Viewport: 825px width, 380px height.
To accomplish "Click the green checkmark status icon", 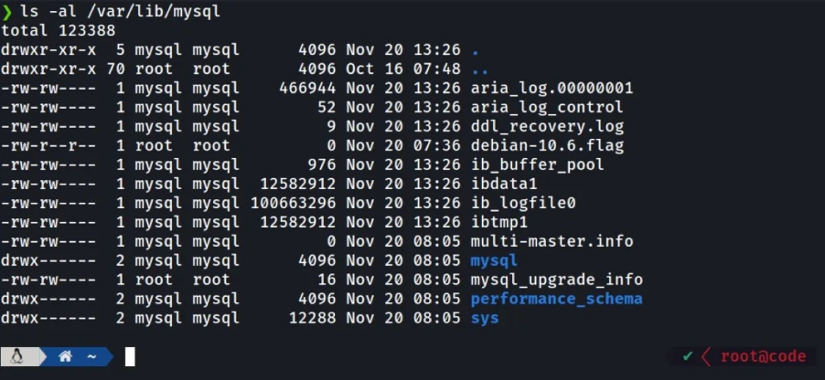I will pyautogui.click(x=686, y=356).
